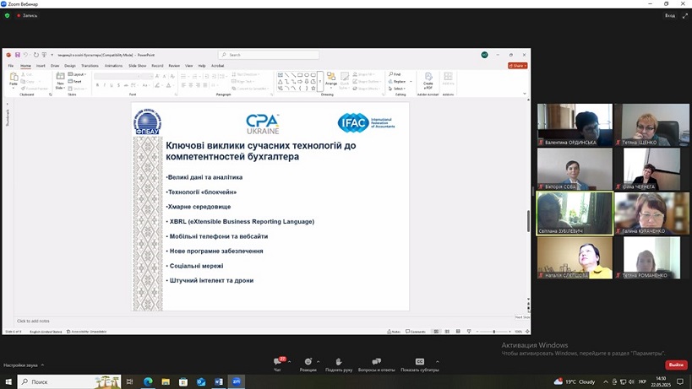Click the Shape Fill button
This screenshot has width=692, height=389.
(x=364, y=74)
